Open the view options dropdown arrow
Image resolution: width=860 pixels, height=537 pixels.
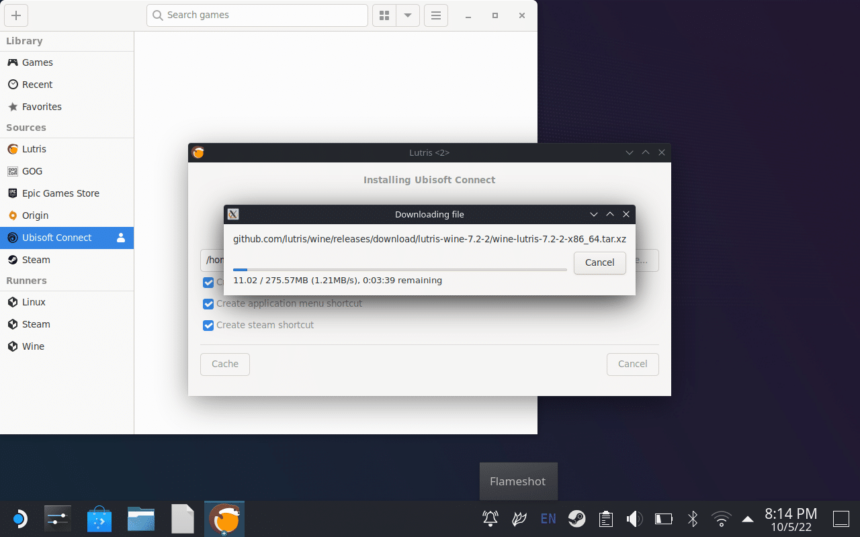(408, 15)
